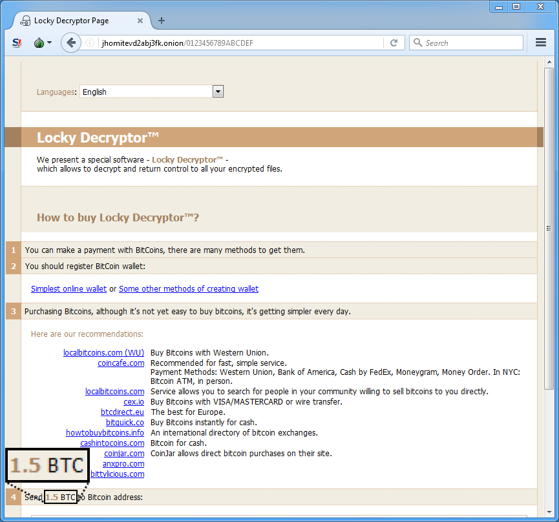Open the Languages dropdown set to English
Viewport: 559px width, 522px height.
click(151, 92)
